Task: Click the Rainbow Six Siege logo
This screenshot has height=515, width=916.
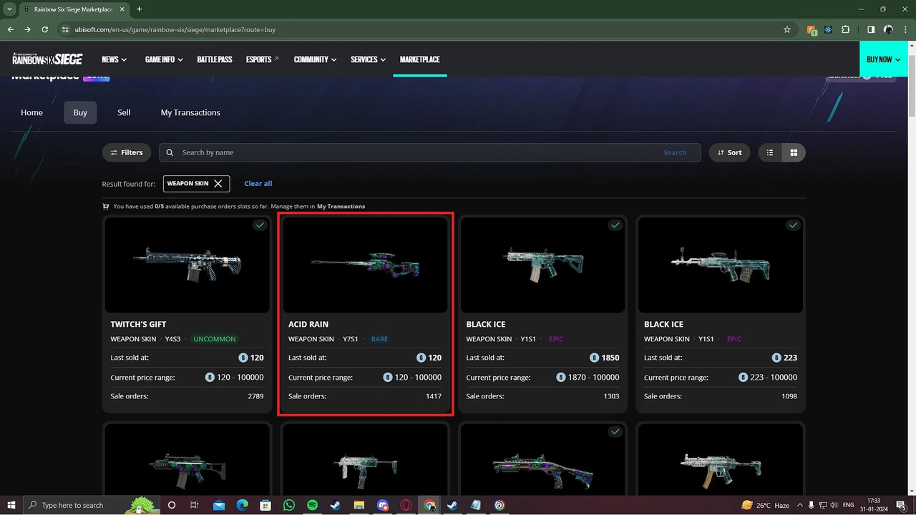Action: [x=47, y=59]
